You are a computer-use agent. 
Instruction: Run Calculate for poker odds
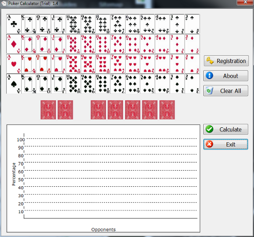[226, 129]
